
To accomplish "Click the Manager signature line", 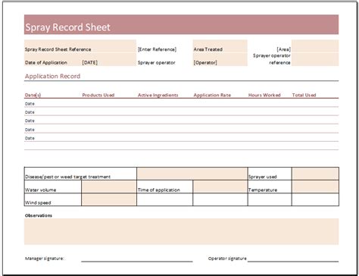I will pyautogui.click(x=137, y=262).
